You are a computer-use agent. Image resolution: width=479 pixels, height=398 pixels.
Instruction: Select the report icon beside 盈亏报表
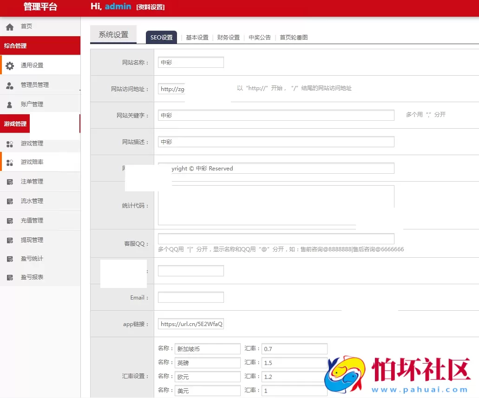pyautogui.click(x=10, y=277)
